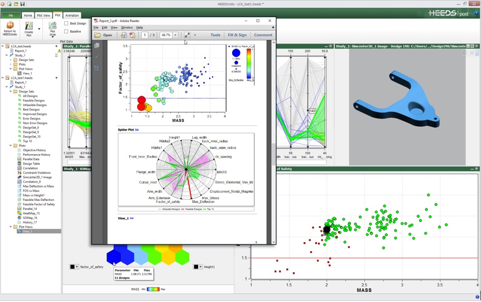Open Factor_of_safety color dropdown arrow
Viewport: 481px width, 302px height.
pos(76,267)
